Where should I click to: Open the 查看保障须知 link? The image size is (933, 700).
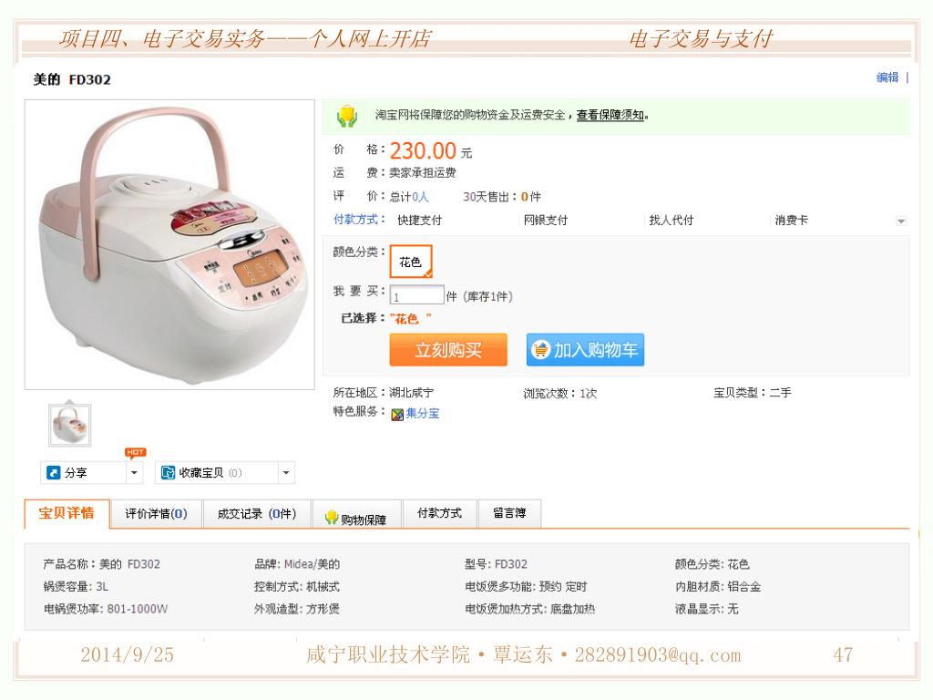coord(610,115)
